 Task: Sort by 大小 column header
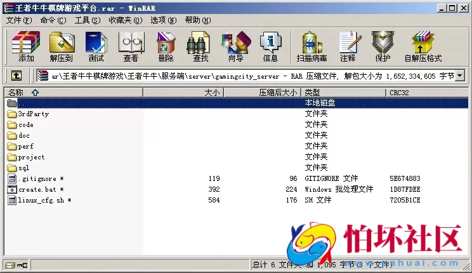[183, 93]
